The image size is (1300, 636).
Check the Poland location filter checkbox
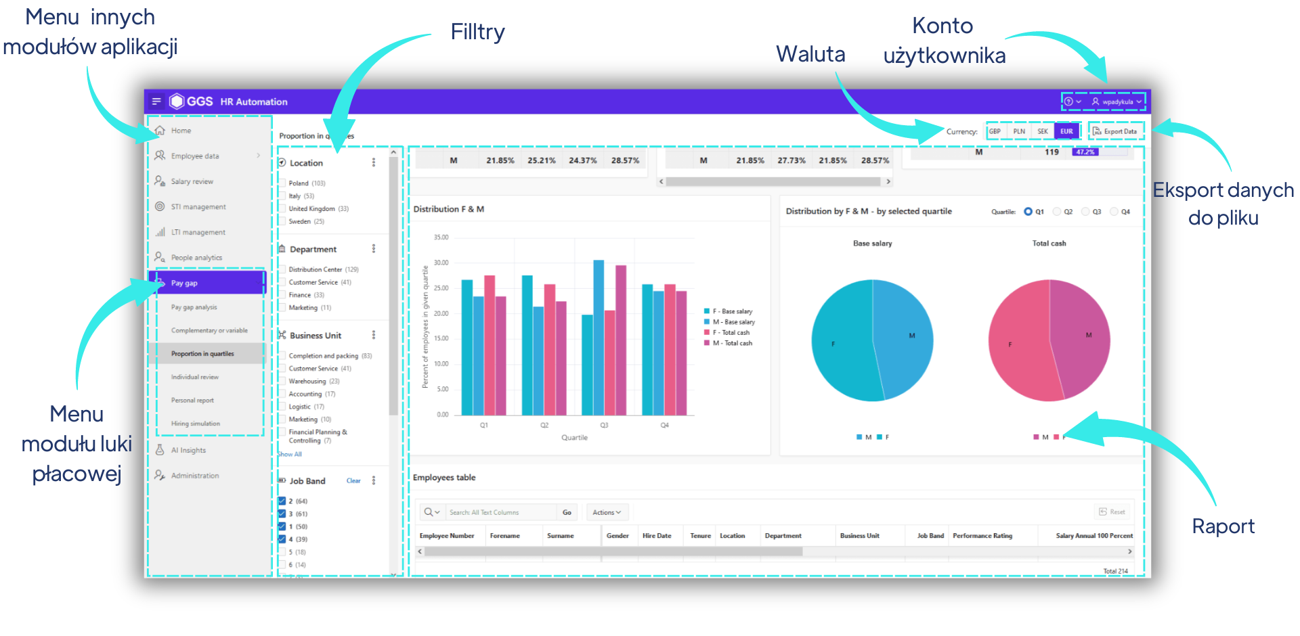[282, 183]
